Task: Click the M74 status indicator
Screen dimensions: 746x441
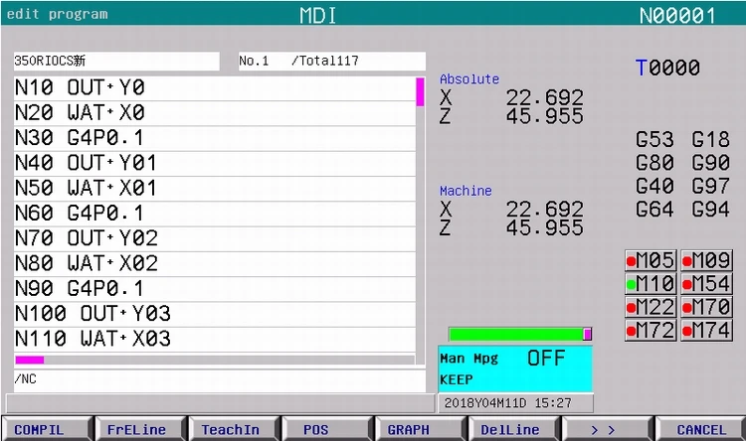Action: (706, 331)
